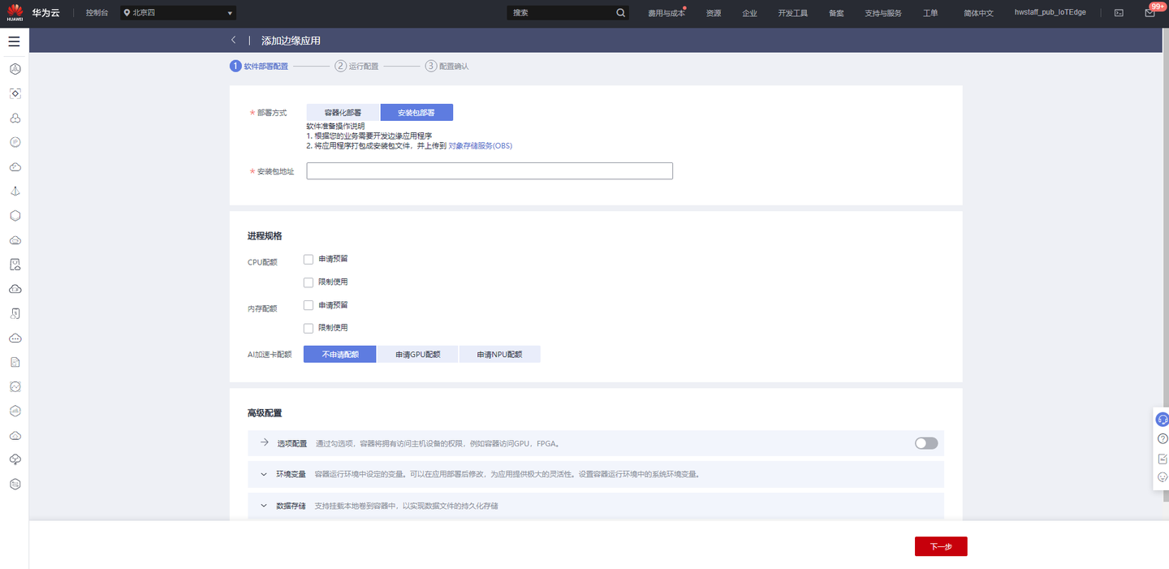1169x569 pixels.
Task: Open notifications via the 99+ mail icon
Action: (1150, 13)
